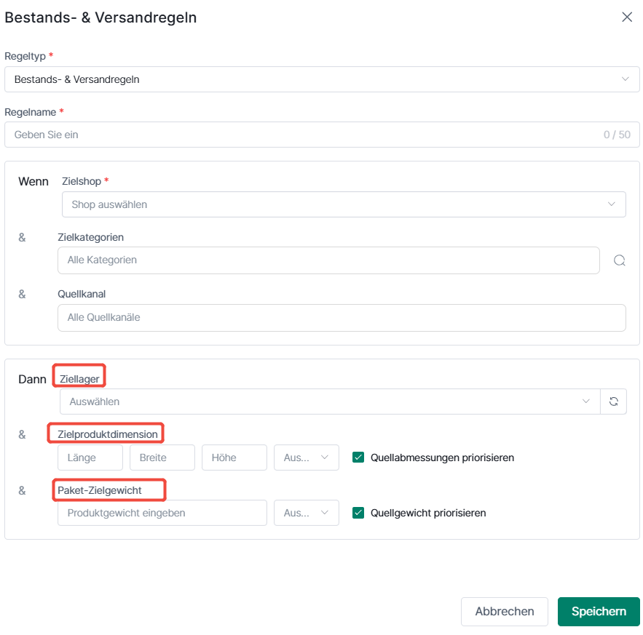
Task: Close the Bestands- & Versandregeln dialog
Action: (627, 17)
